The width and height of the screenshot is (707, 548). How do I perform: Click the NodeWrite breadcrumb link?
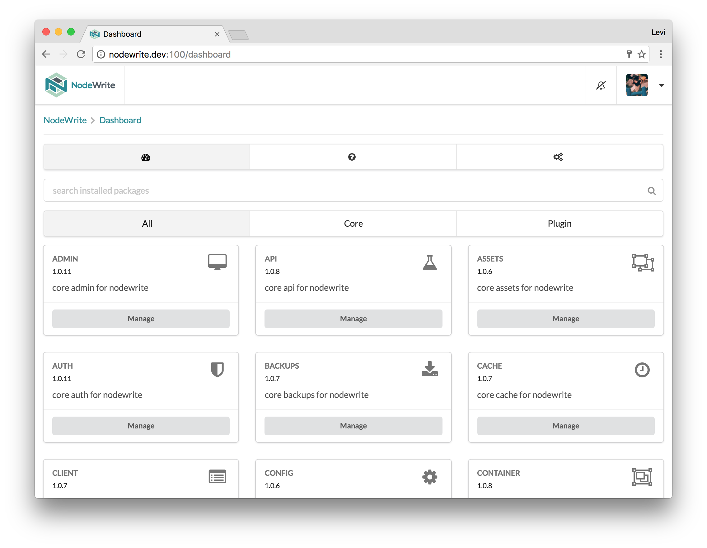pyautogui.click(x=65, y=120)
